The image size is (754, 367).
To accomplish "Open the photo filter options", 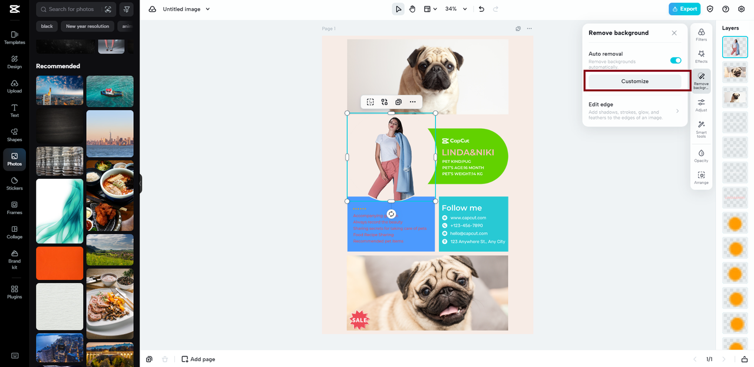I will click(x=127, y=9).
